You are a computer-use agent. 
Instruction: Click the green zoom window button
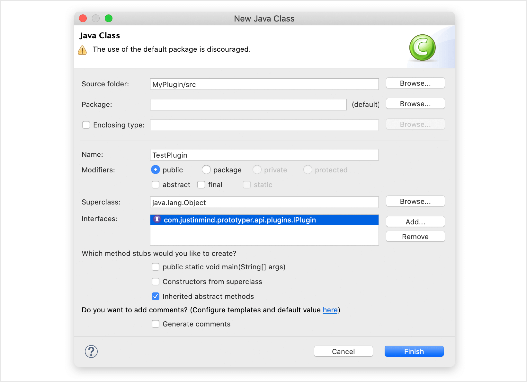pos(109,18)
